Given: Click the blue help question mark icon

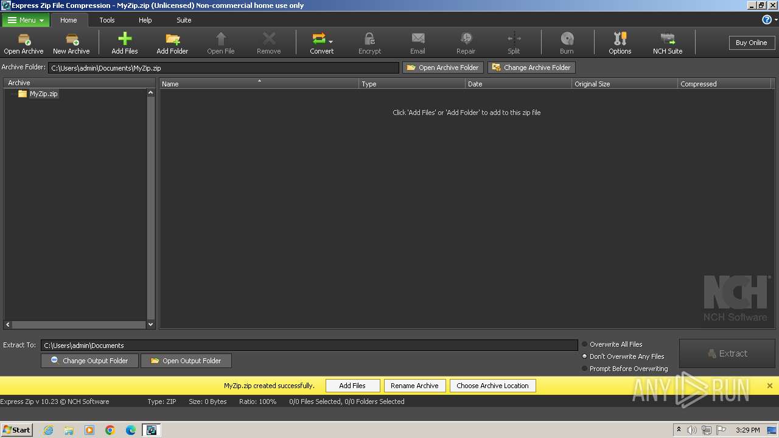Looking at the screenshot, I should tap(767, 19).
